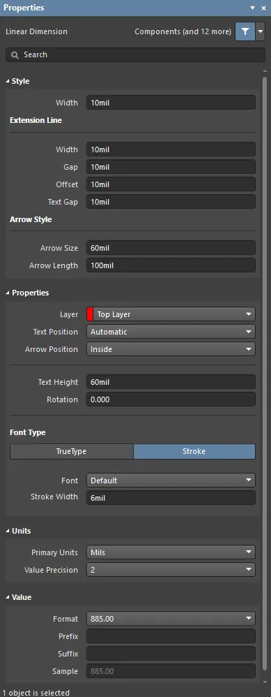The width and height of the screenshot is (271, 697).
Task: Click the Arrow Size input field
Action: [x=171, y=248]
